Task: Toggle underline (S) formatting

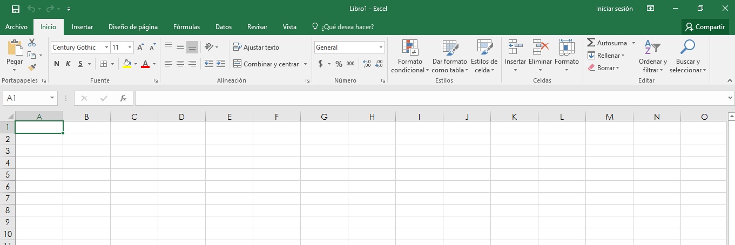Action: [x=80, y=64]
